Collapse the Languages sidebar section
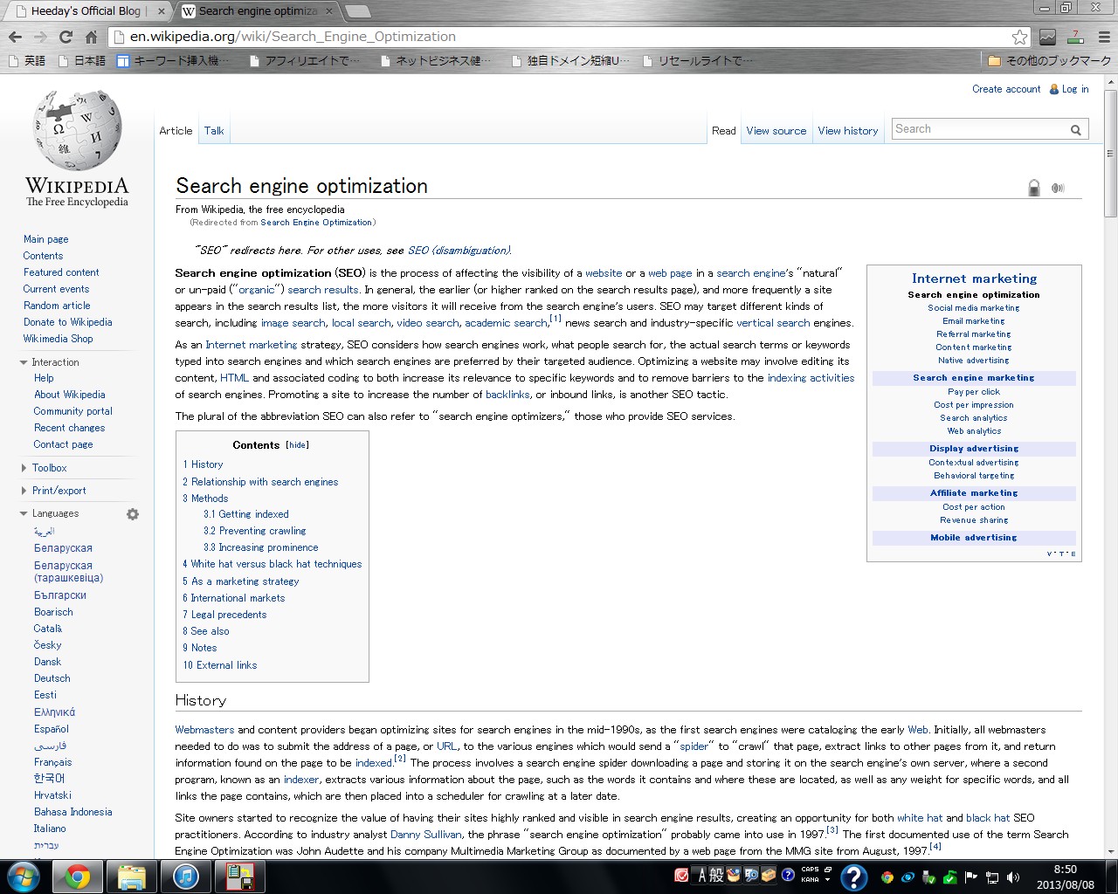The height and width of the screenshot is (894, 1118). pos(24,513)
